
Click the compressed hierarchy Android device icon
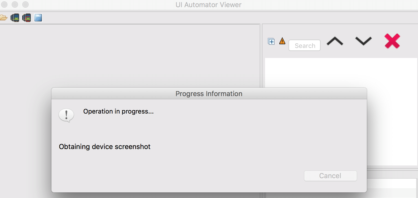click(27, 18)
